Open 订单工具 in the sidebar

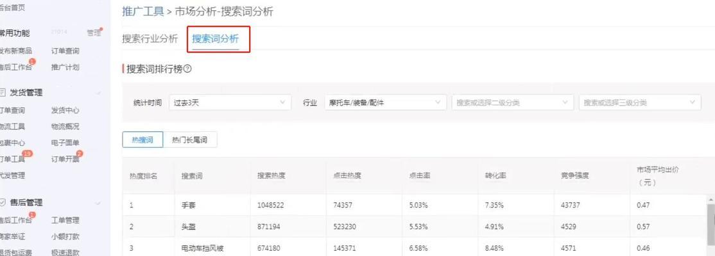(x=13, y=159)
